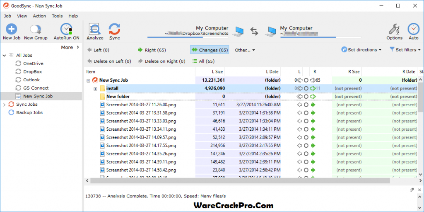The height and width of the screenshot is (212, 424).
Task: Sort by R Date column
Action: pyautogui.click(x=389, y=72)
